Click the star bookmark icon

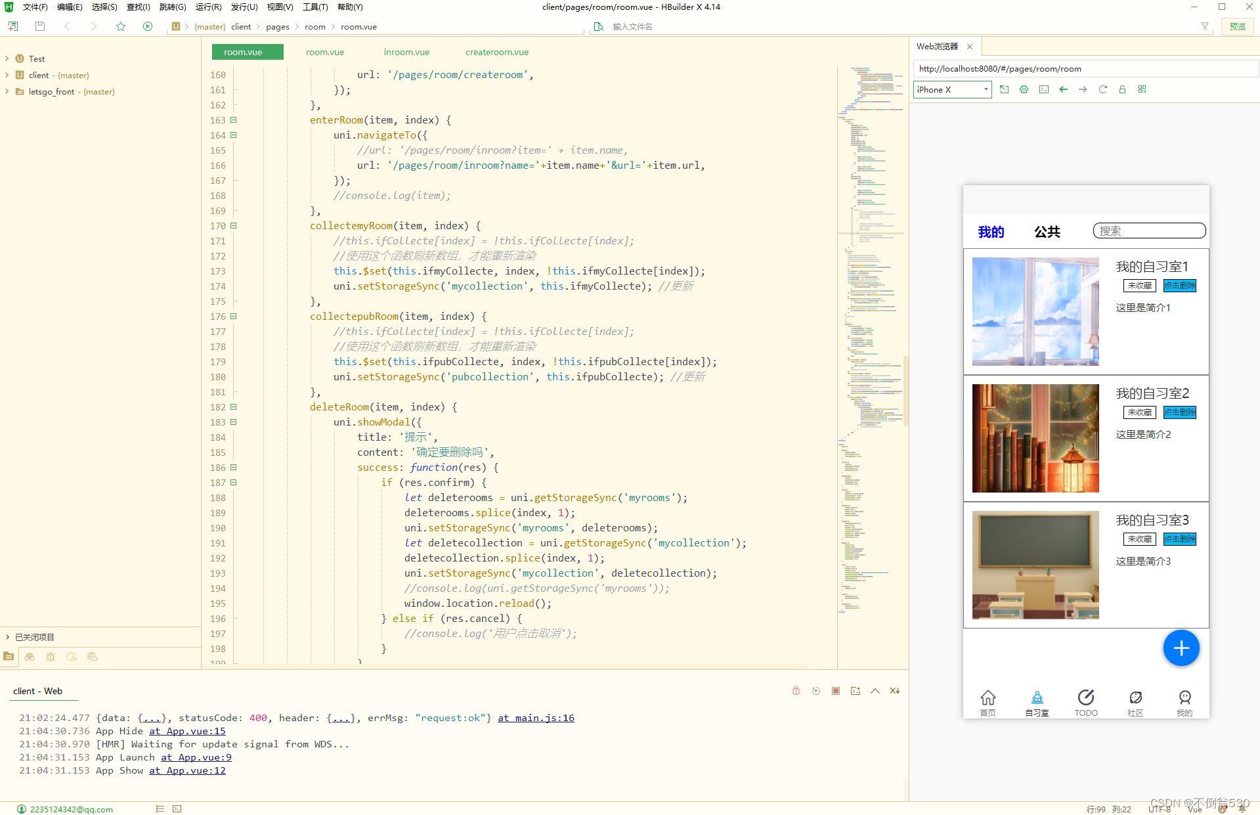pyautogui.click(x=121, y=26)
